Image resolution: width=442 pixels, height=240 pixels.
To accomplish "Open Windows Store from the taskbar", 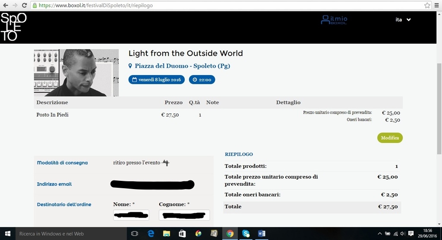I will (x=182, y=234).
